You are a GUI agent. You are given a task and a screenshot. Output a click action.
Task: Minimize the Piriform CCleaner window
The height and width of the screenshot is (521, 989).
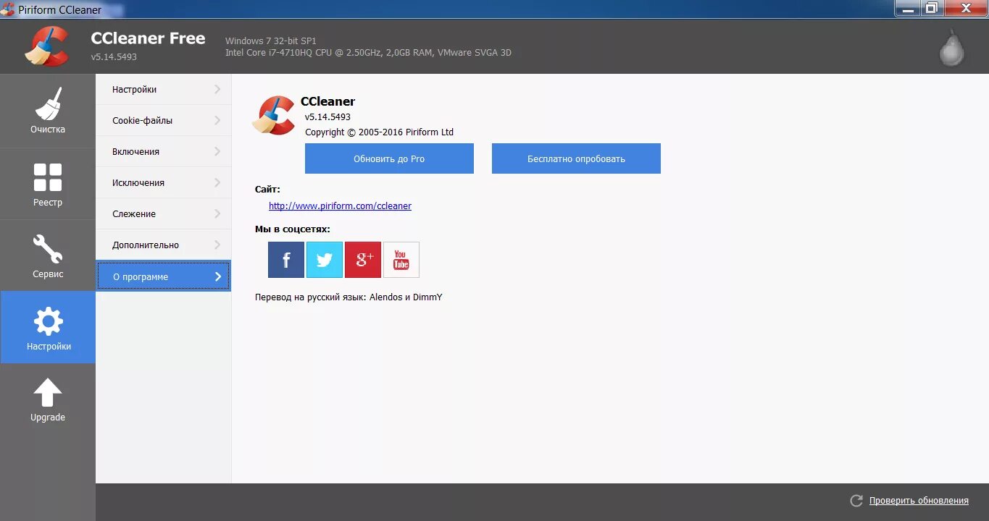907,8
